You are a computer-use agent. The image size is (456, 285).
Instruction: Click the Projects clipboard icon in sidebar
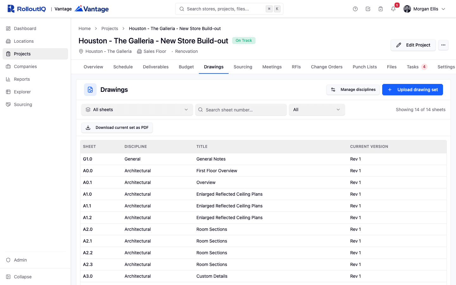[x=8, y=54]
